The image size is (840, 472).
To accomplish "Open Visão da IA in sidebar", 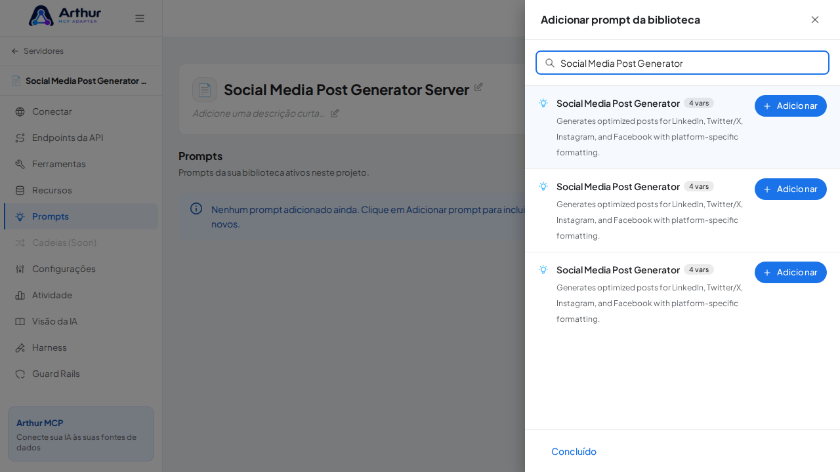I will coord(81,321).
